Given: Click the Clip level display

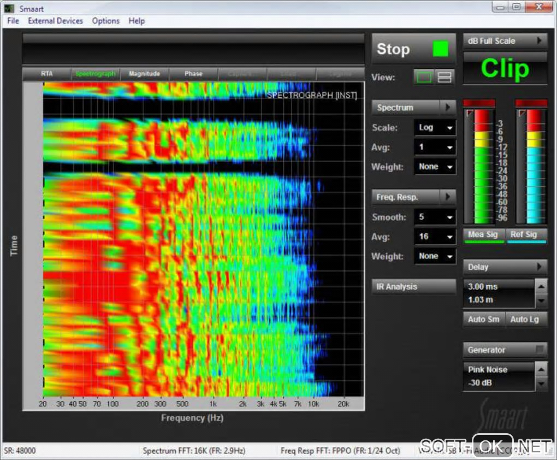Looking at the screenshot, I should pos(505,69).
